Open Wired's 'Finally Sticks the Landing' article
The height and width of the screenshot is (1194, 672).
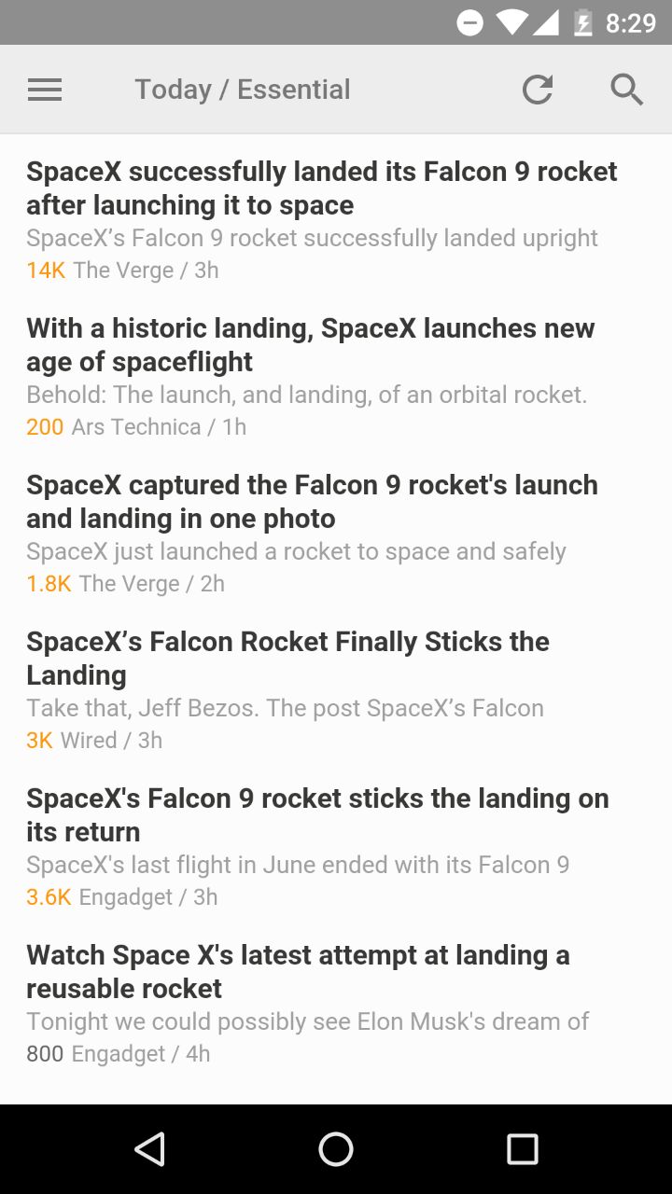(x=336, y=690)
